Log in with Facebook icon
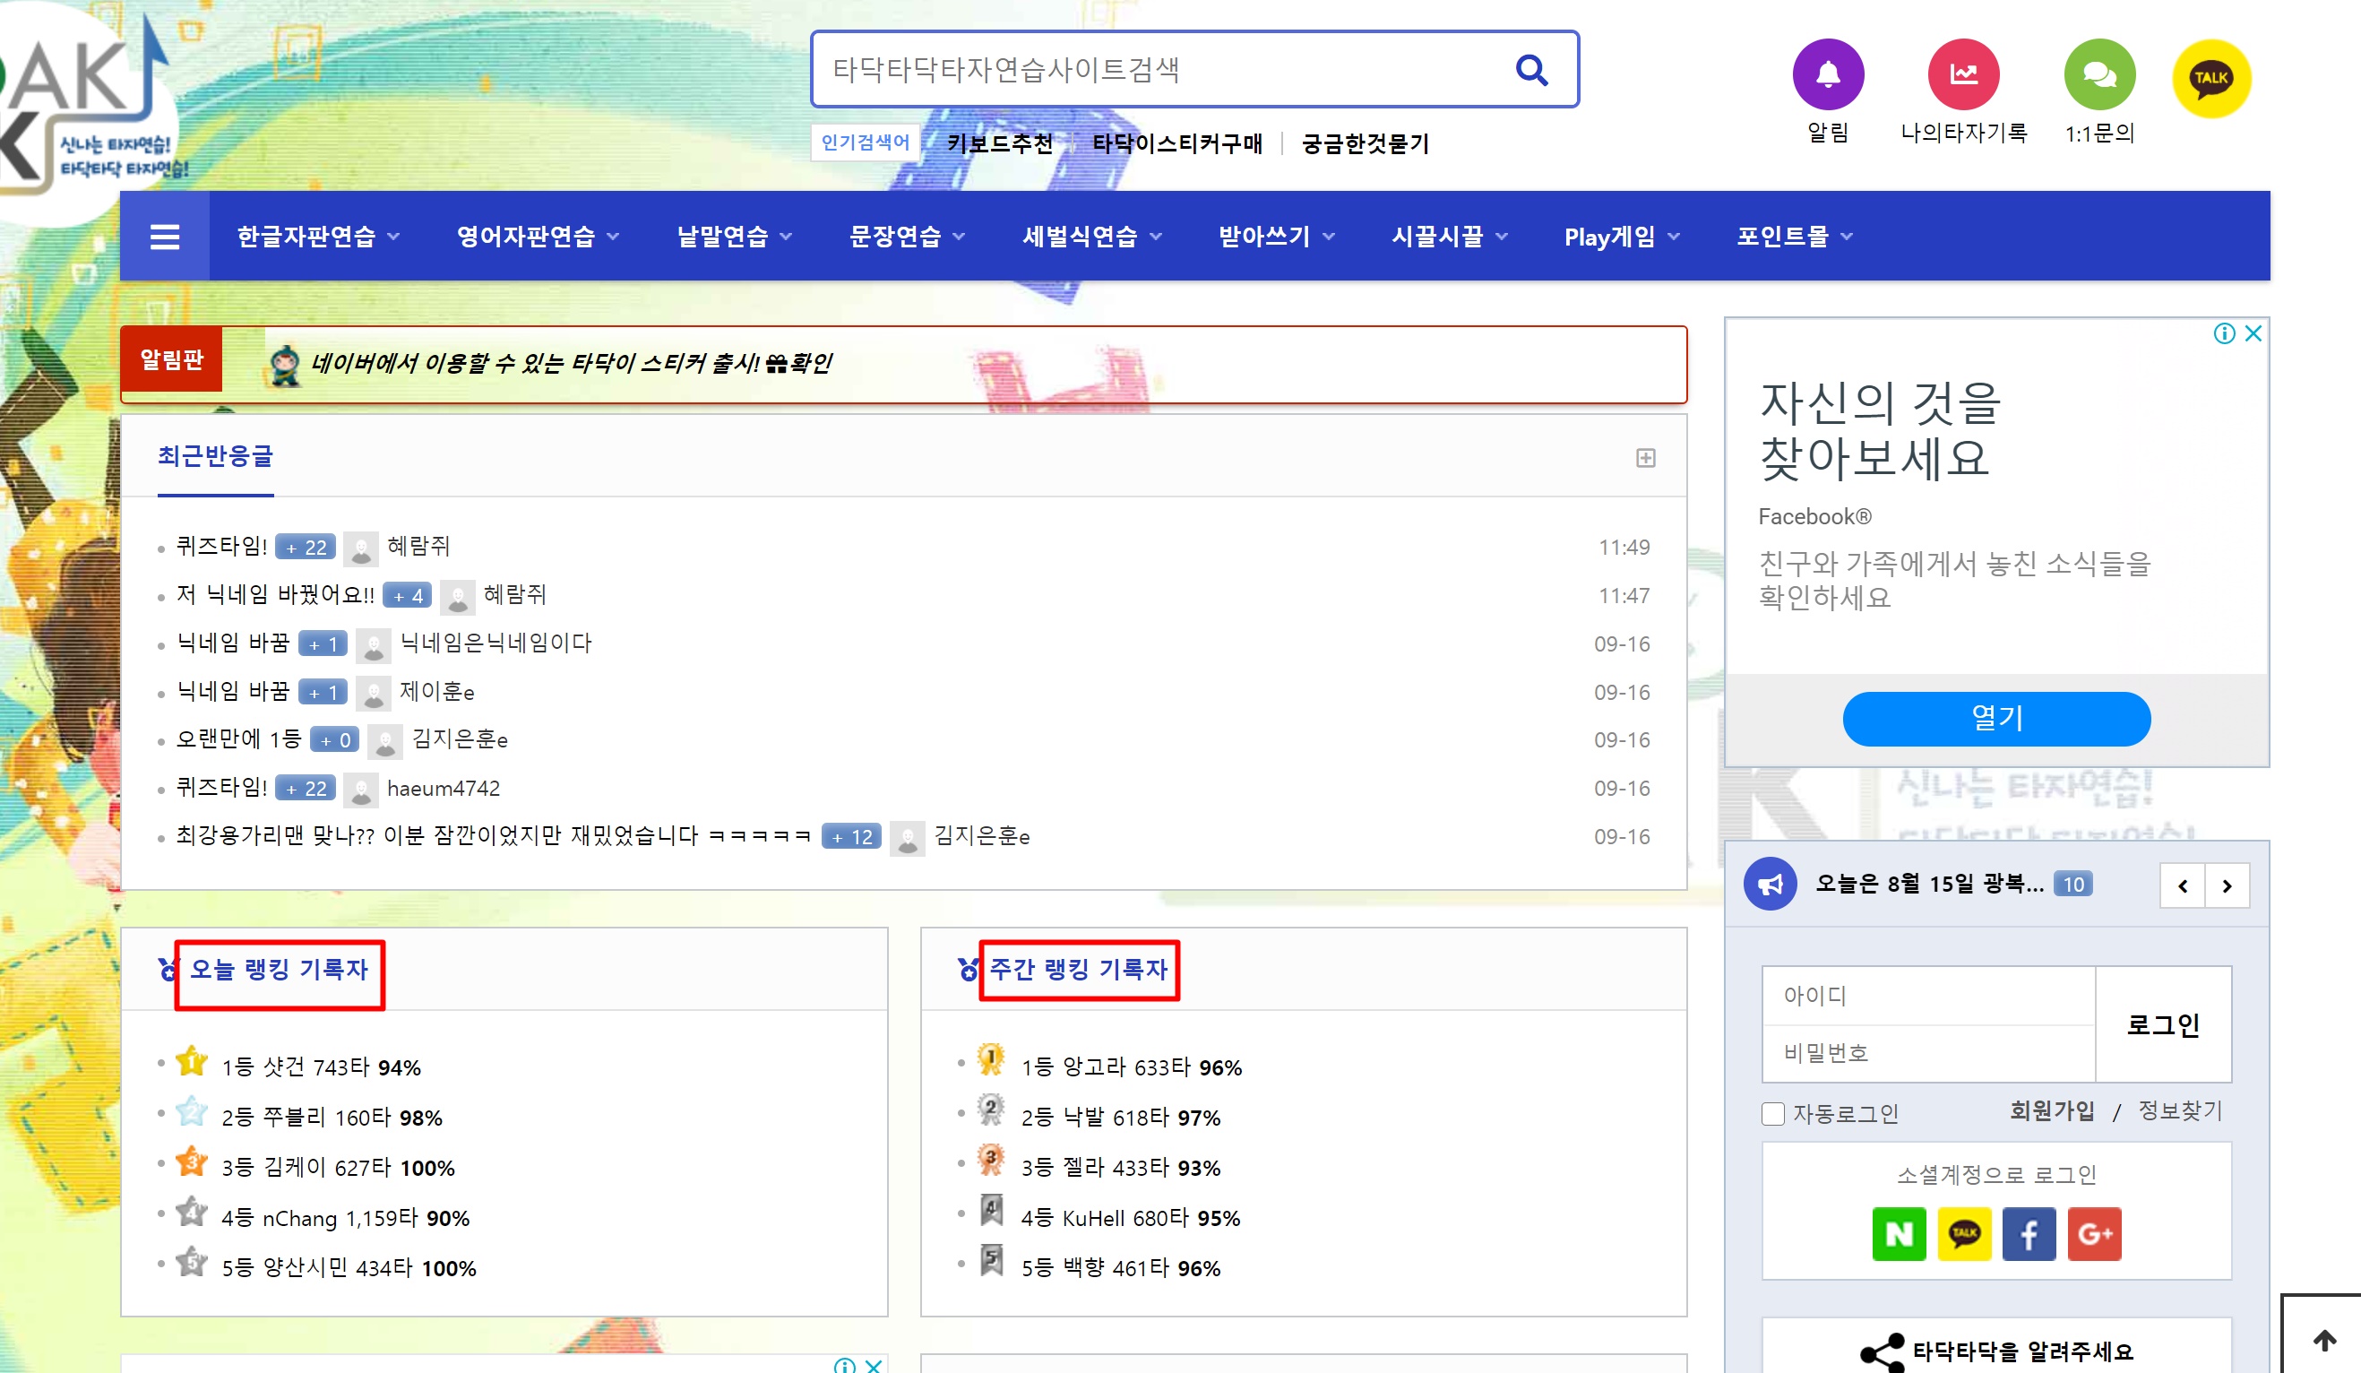The height and width of the screenshot is (1373, 2361). pos(2029,1233)
